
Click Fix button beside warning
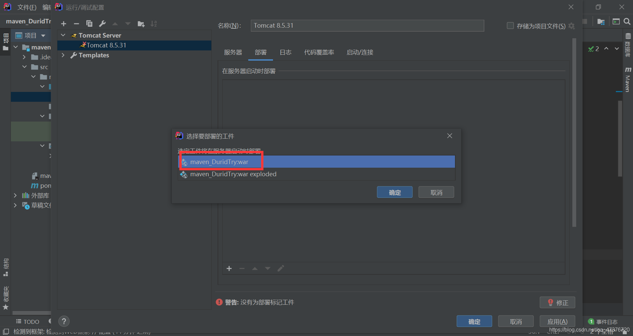[558, 302]
